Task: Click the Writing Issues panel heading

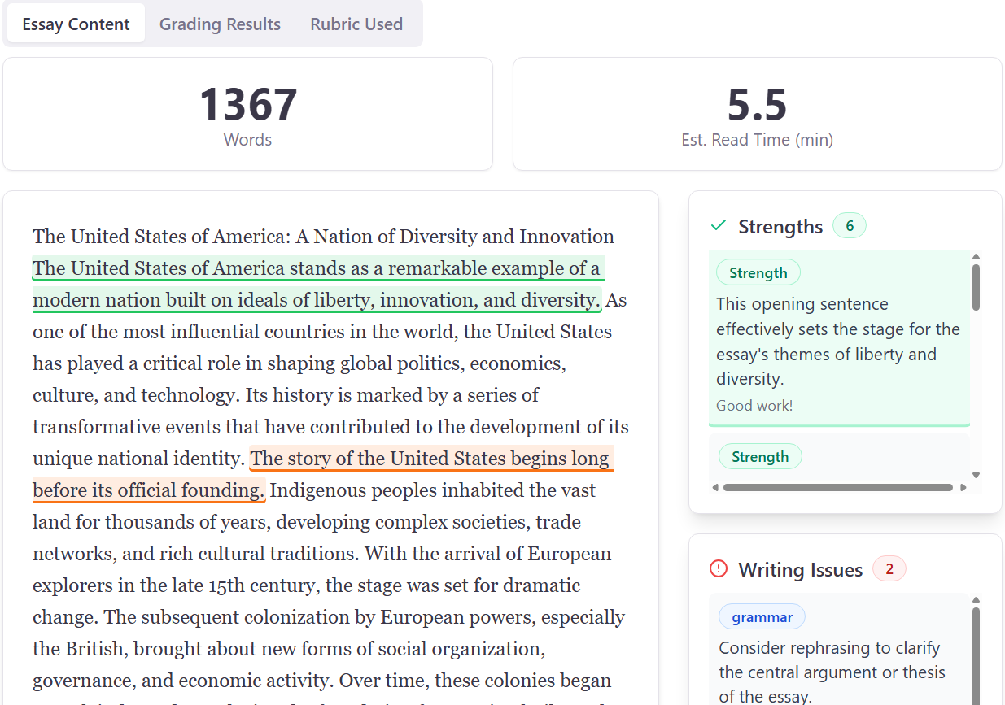Action: point(801,569)
